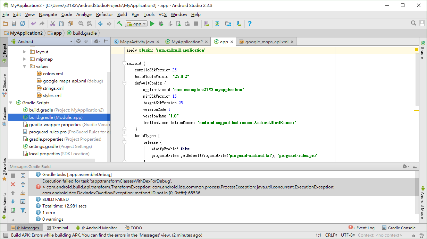Open the Refactor menu
The width and height of the screenshot is (427, 239).
pos(104,14)
